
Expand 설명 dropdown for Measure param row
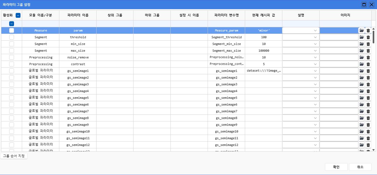pos(315,31)
